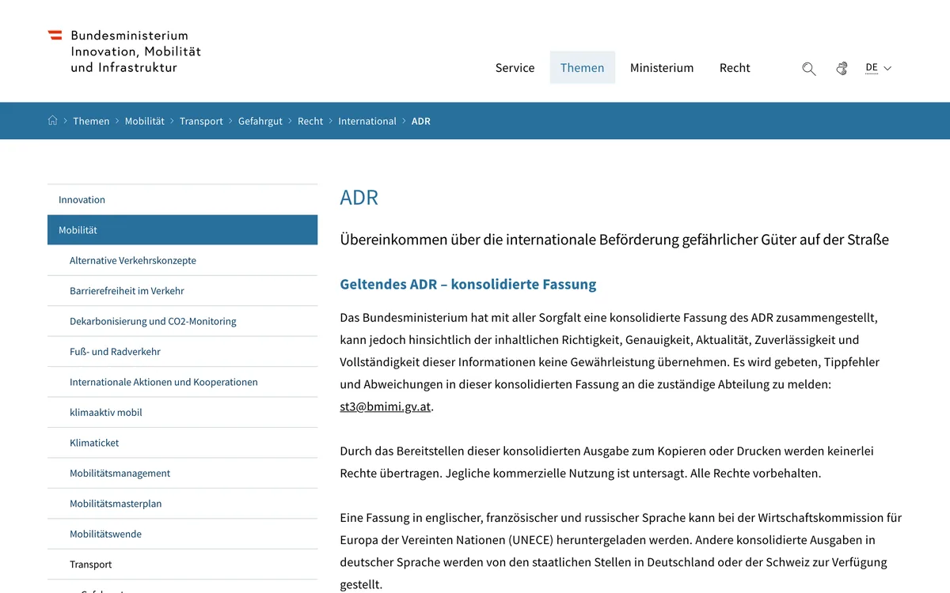Open the sign language hand icon
Screen dimensions: 950x593
pos(842,69)
